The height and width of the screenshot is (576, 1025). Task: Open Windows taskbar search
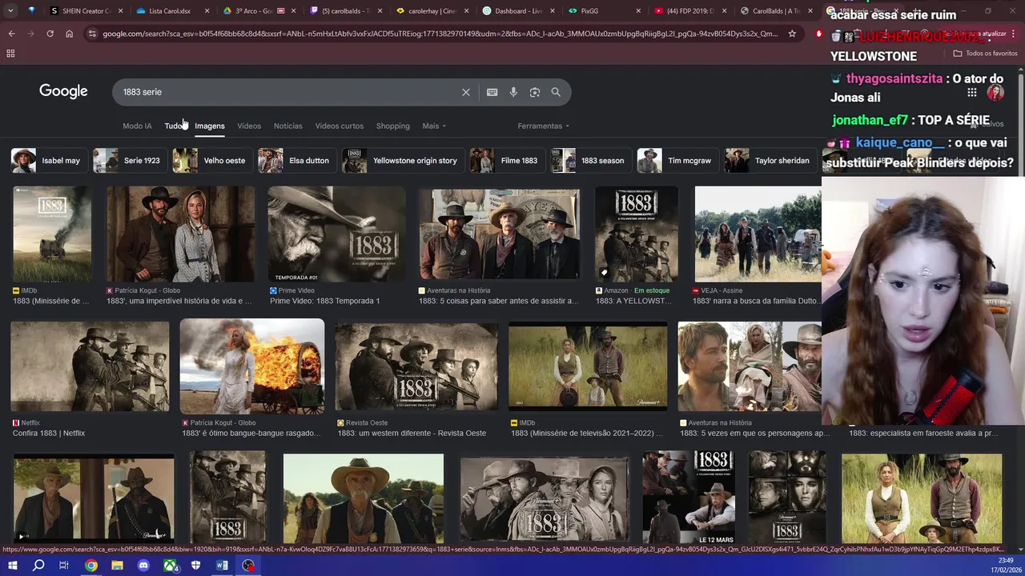tap(38, 566)
